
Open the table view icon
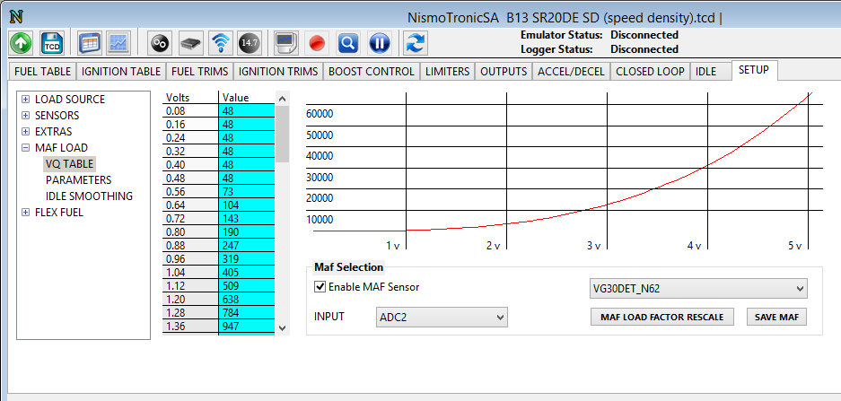pyautogui.click(x=90, y=42)
